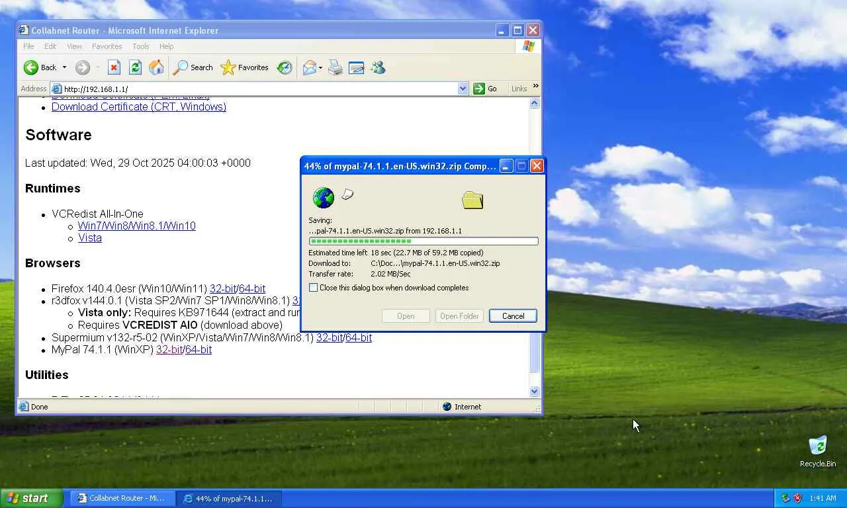Cancel the mypal zip download
This screenshot has width=847, height=508.
(x=513, y=316)
